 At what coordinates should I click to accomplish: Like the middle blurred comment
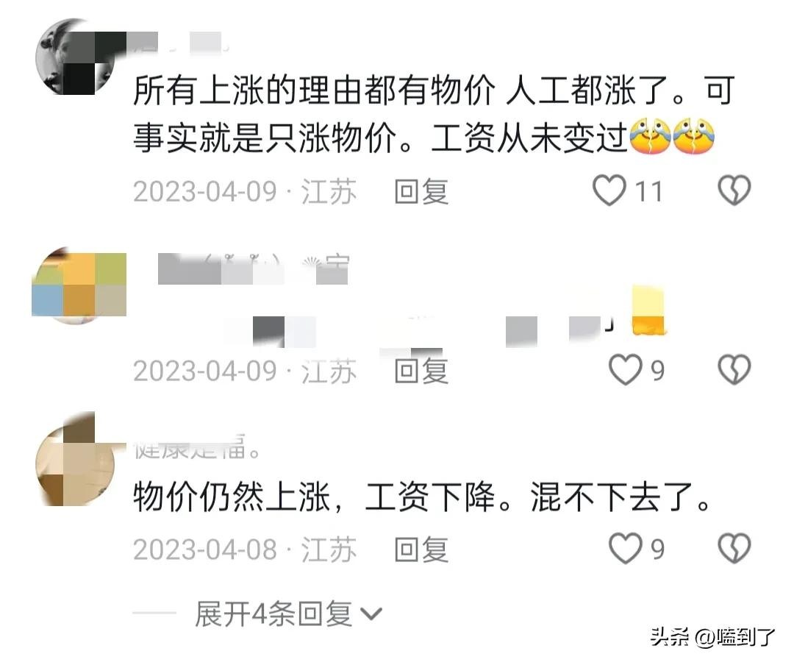point(625,369)
